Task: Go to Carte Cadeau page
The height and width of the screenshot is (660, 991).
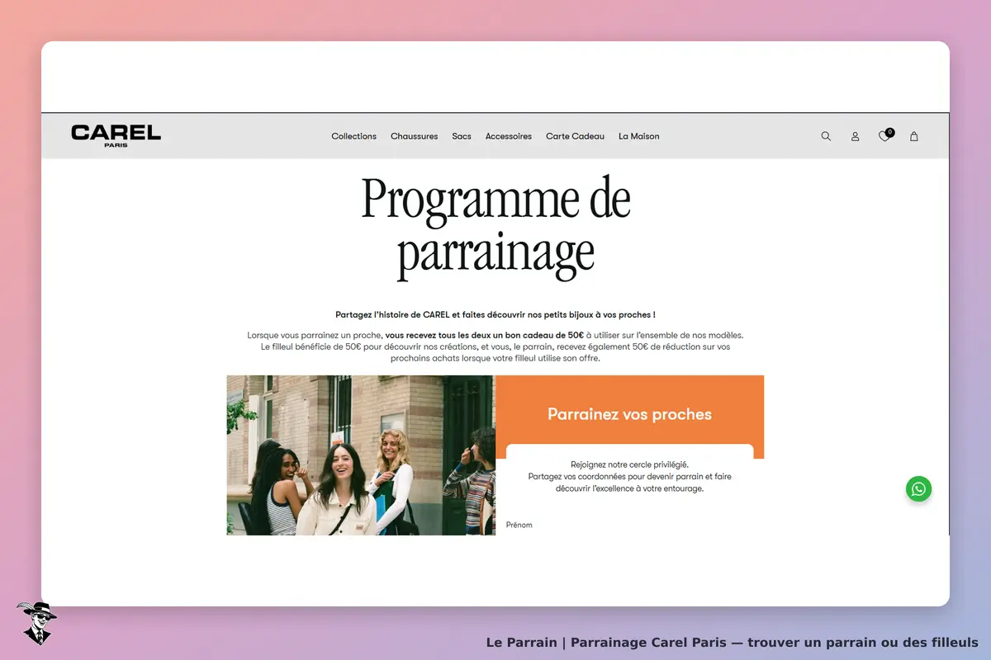Action: click(x=575, y=136)
